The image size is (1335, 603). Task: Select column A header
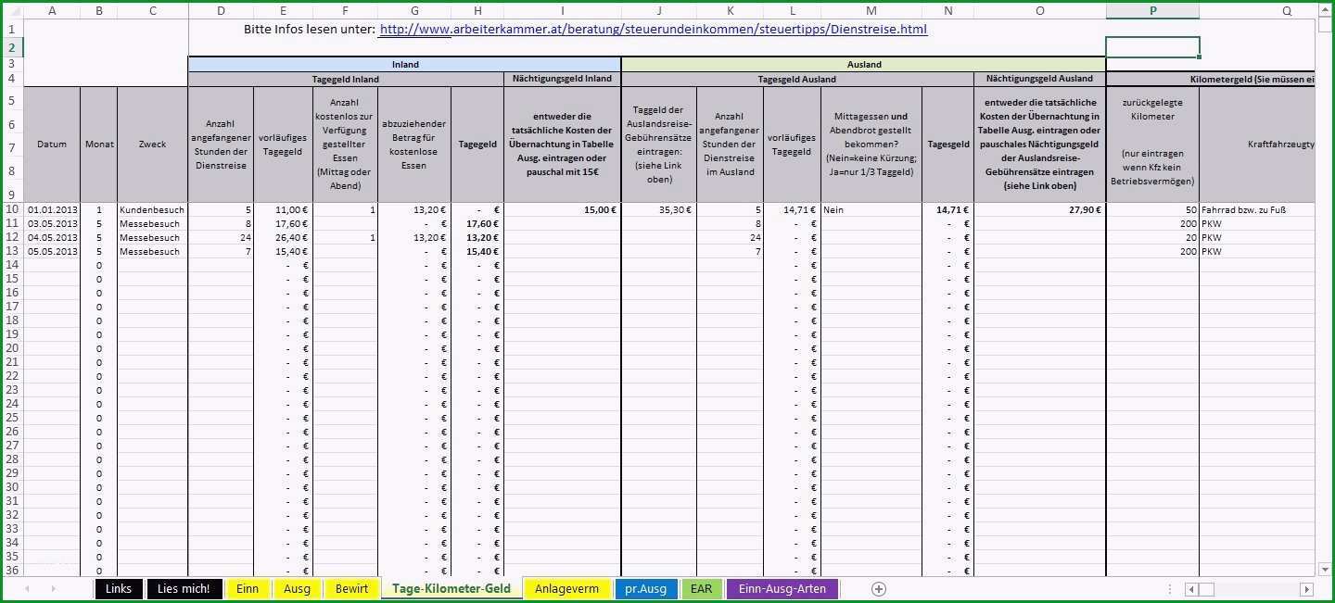[52, 11]
